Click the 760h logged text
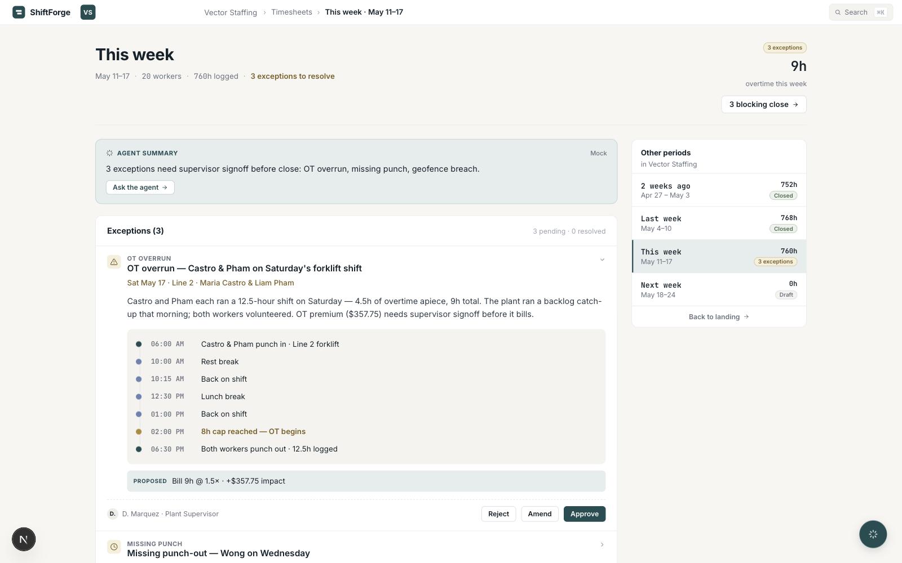This screenshot has height=563, width=902. click(x=216, y=77)
